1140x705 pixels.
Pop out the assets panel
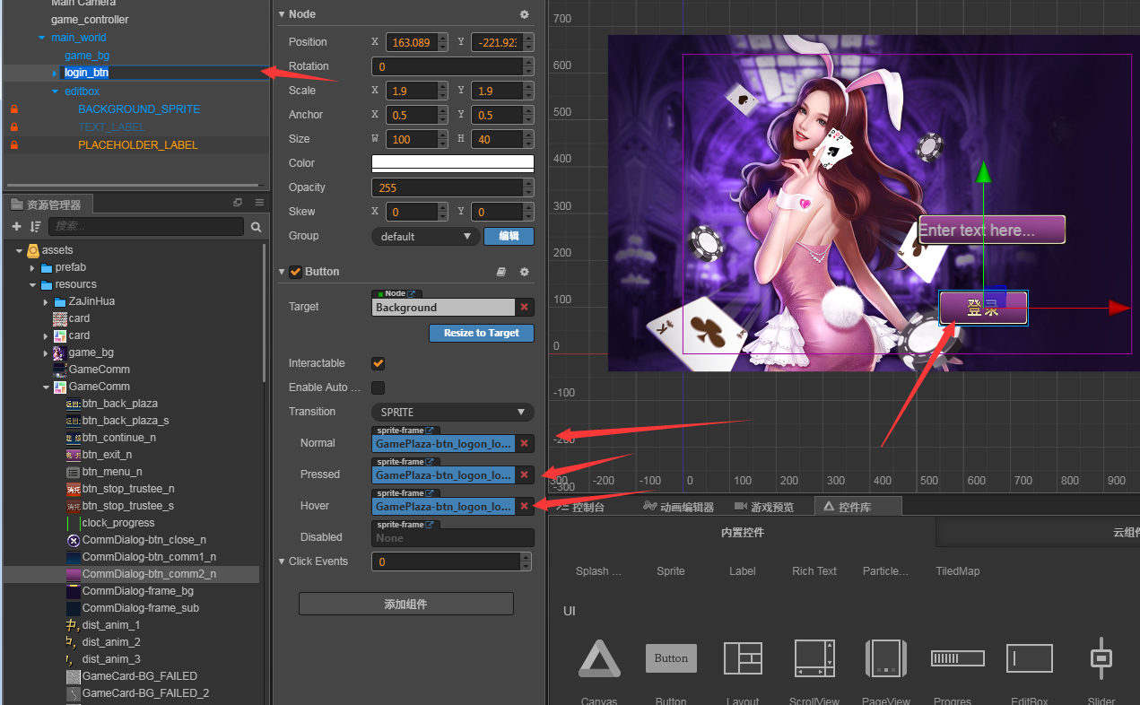[x=238, y=203]
